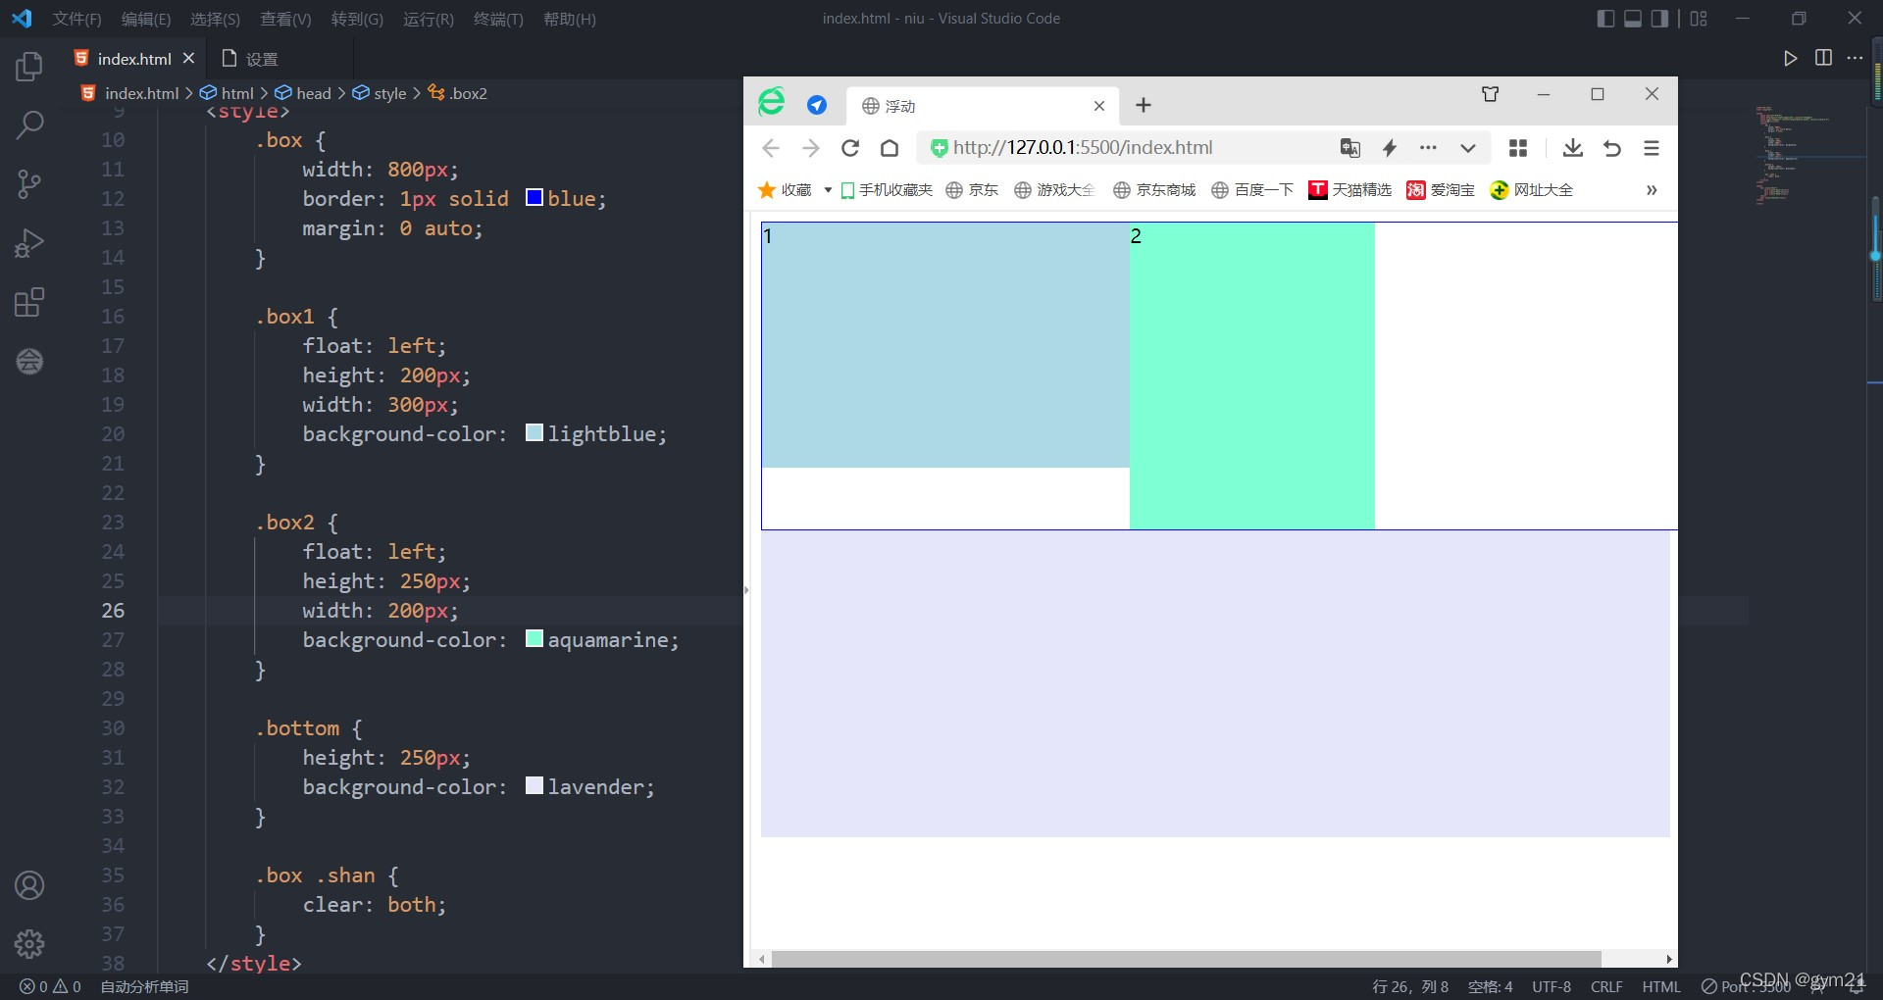Open 手机收藏夹 bookmark
1883x1000 pixels.
(886, 190)
